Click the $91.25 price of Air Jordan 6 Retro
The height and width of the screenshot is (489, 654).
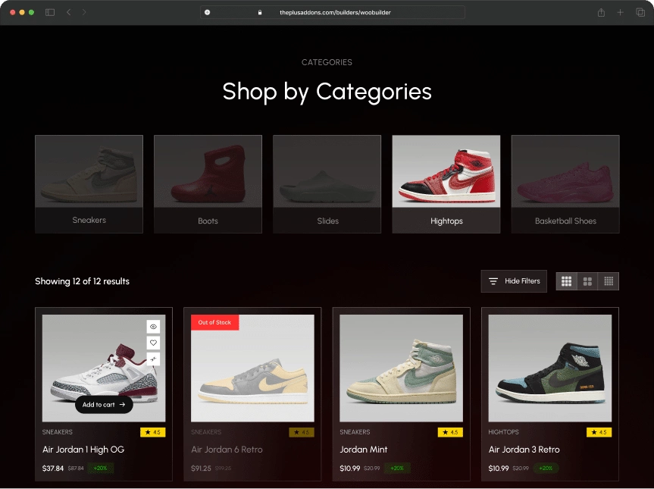[201, 468]
